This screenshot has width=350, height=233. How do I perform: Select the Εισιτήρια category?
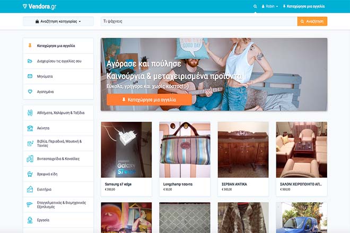(58, 190)
